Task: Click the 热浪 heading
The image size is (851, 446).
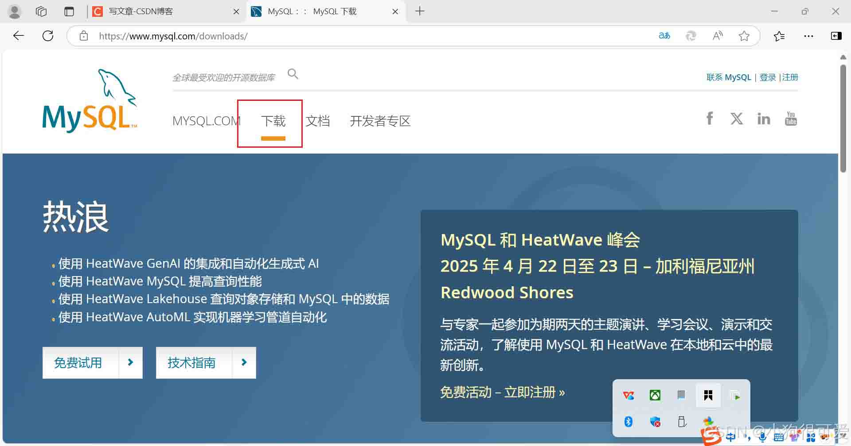Action: (76, 217)
